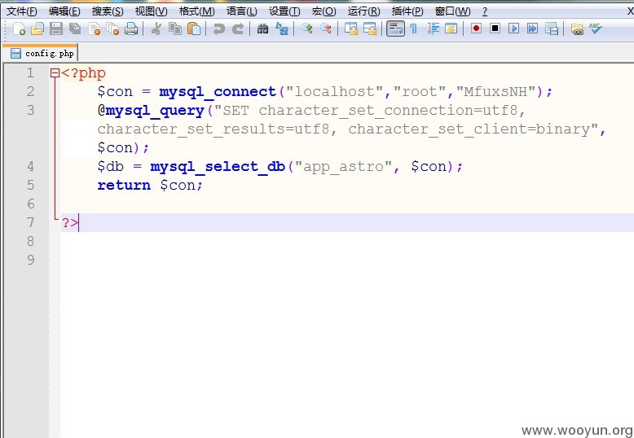Toggle the indent guide icon
Image resolution: width=634 pixels, height=438 pixels.
click(433, 28)
